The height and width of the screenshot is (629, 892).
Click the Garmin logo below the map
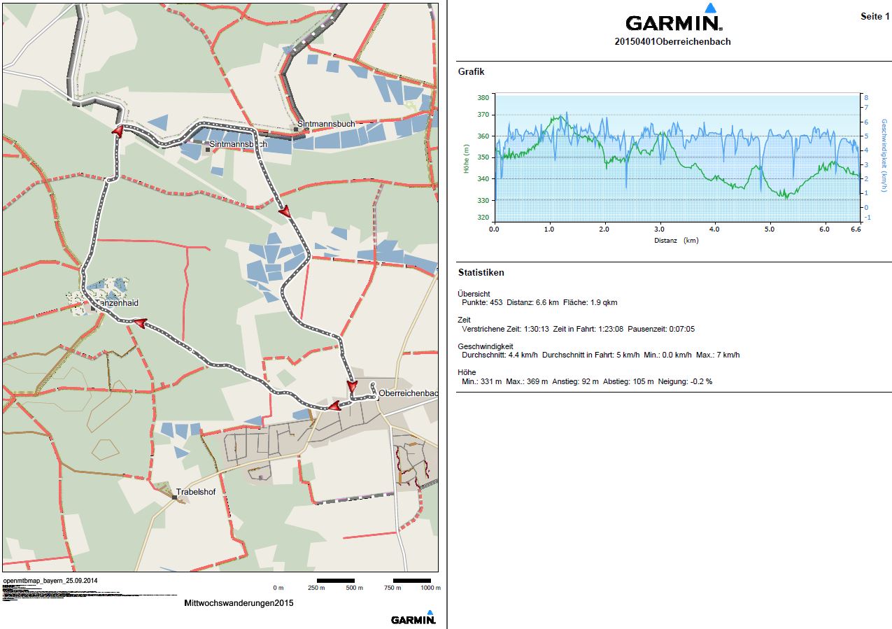413,618
